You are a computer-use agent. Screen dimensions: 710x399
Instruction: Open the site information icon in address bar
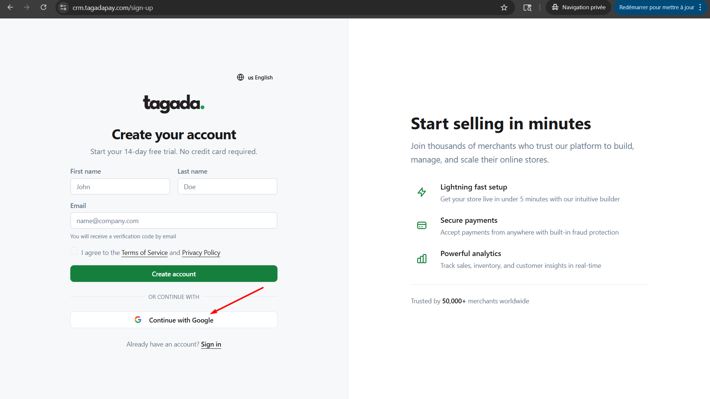tap(64, 7)
